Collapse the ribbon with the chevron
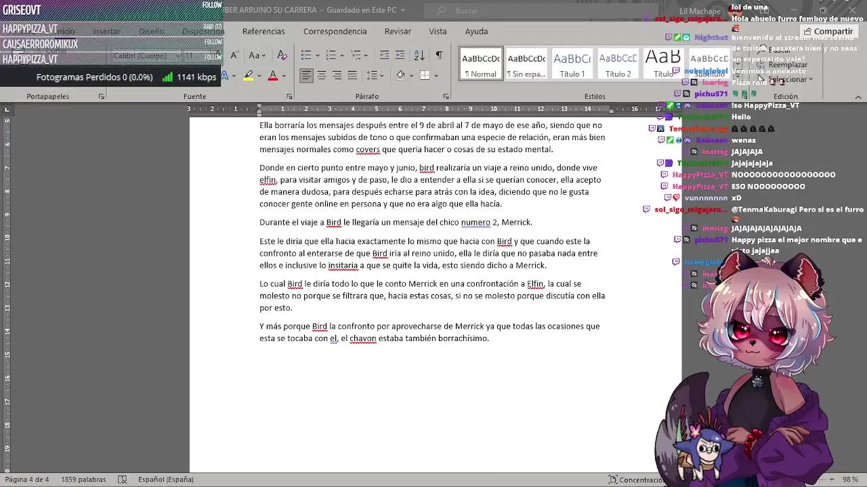 [x=858, y=97]
